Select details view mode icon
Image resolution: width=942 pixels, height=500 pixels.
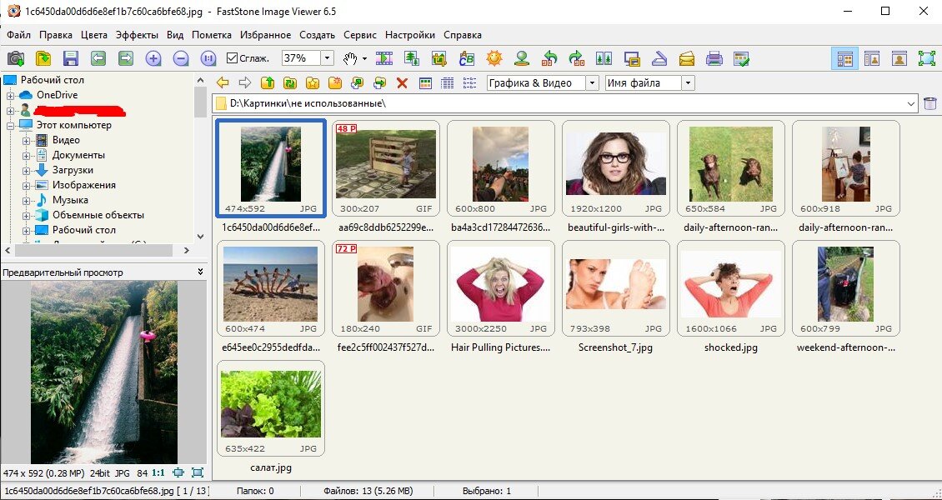coord(448,82)
